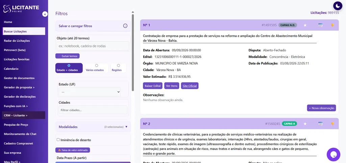The image size is (346, 163).
Task: Click the CAPAG N.D. badge
Action: coord(288,25)
